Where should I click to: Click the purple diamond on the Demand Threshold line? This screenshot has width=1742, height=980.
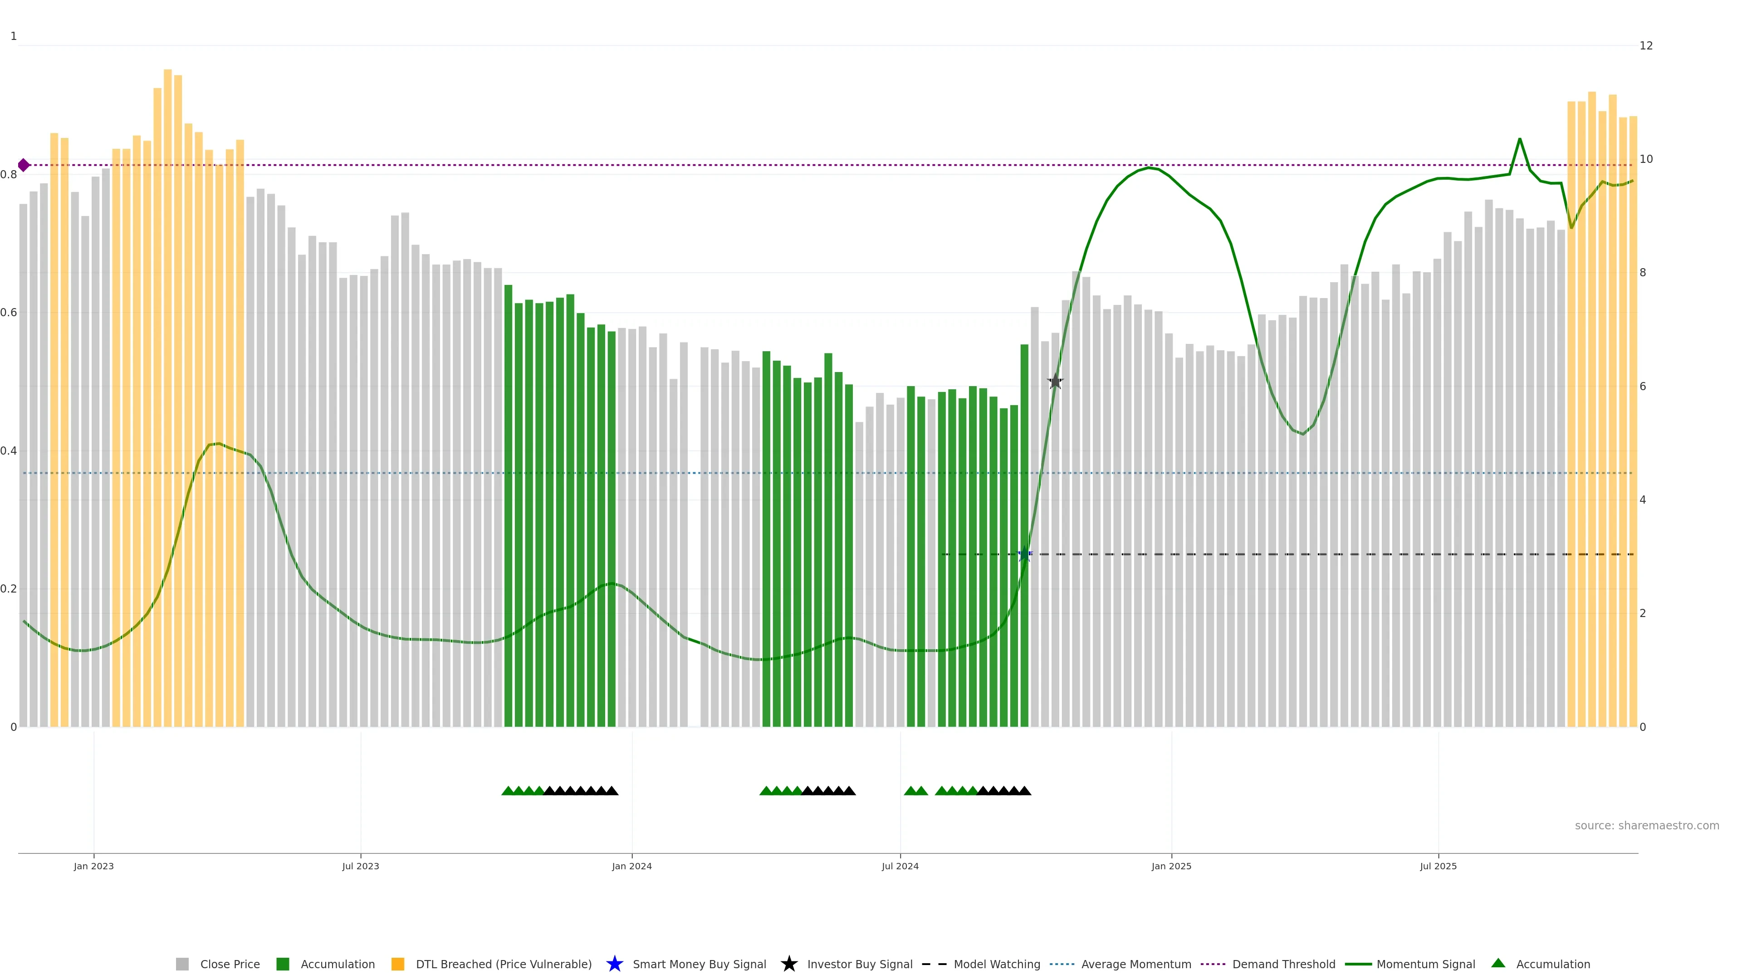(24, 165)
